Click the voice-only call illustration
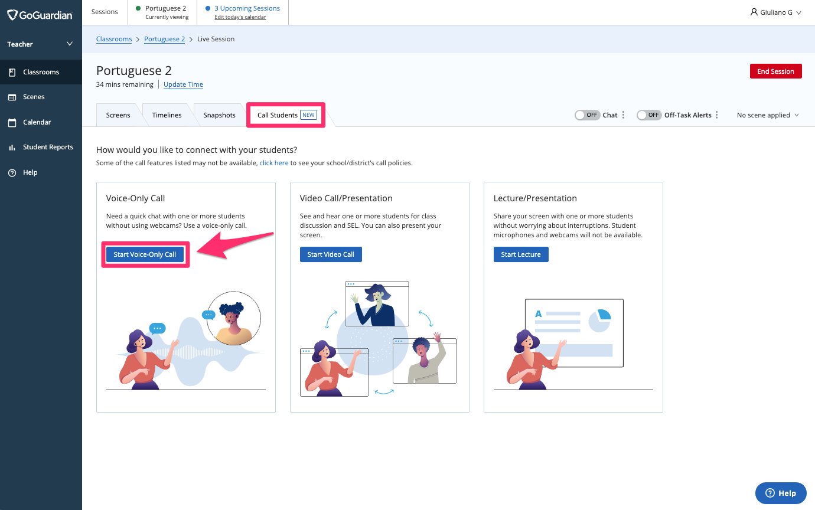The width and height of the screenshot is (815, 510). click(186, 341)
